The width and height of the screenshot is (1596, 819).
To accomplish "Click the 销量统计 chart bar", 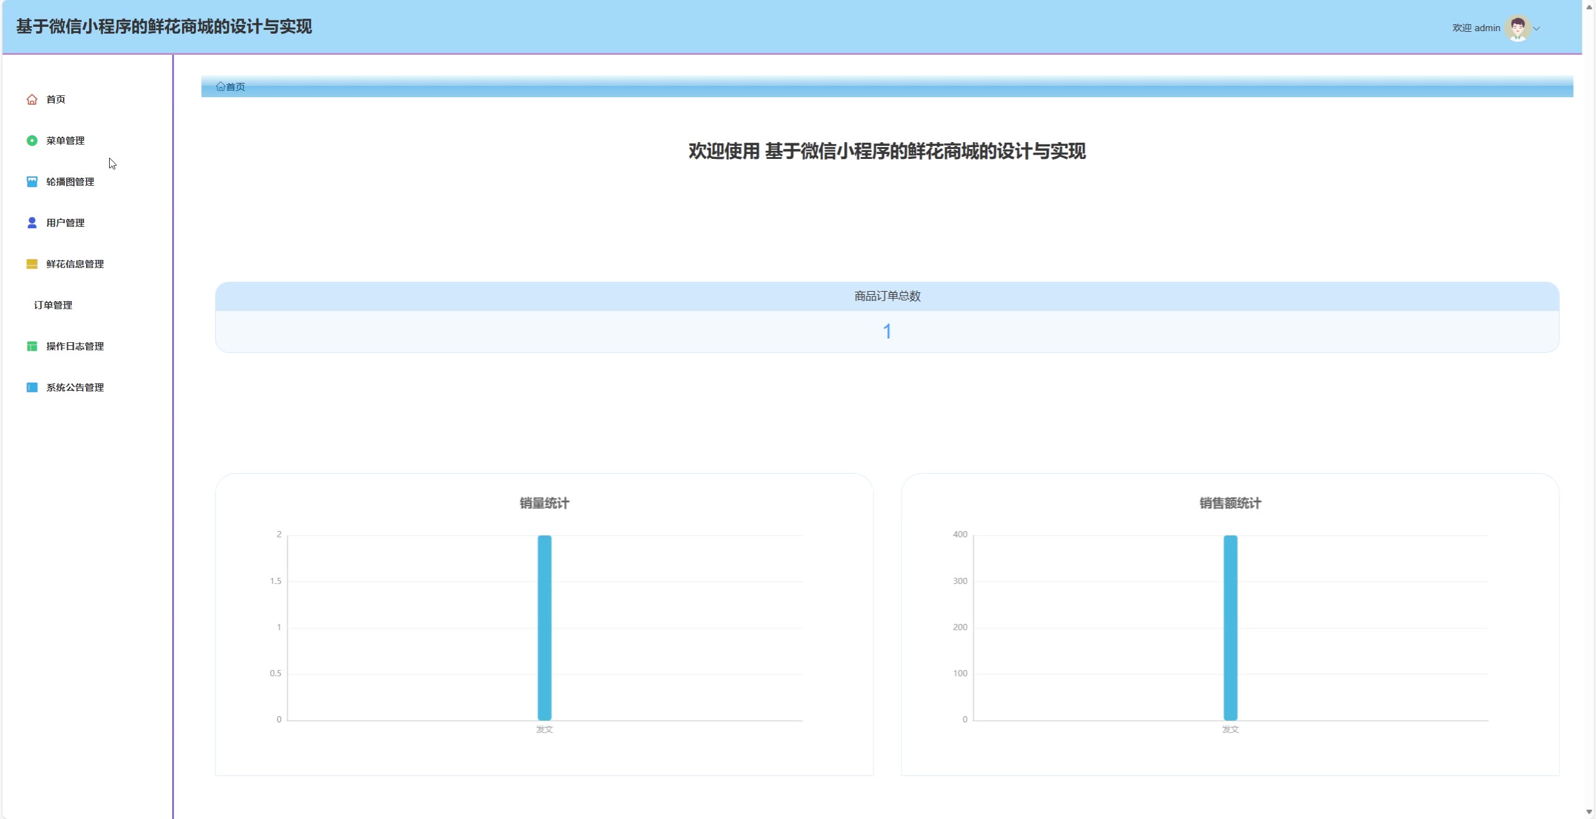I will (544, 628).
